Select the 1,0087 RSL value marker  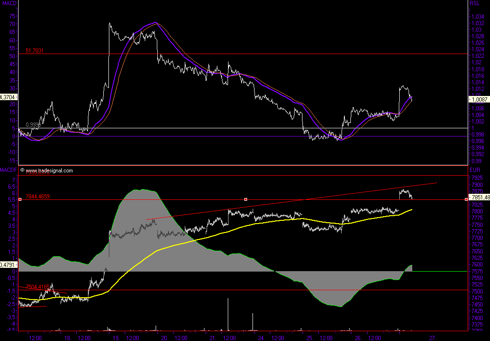point(479,99)
